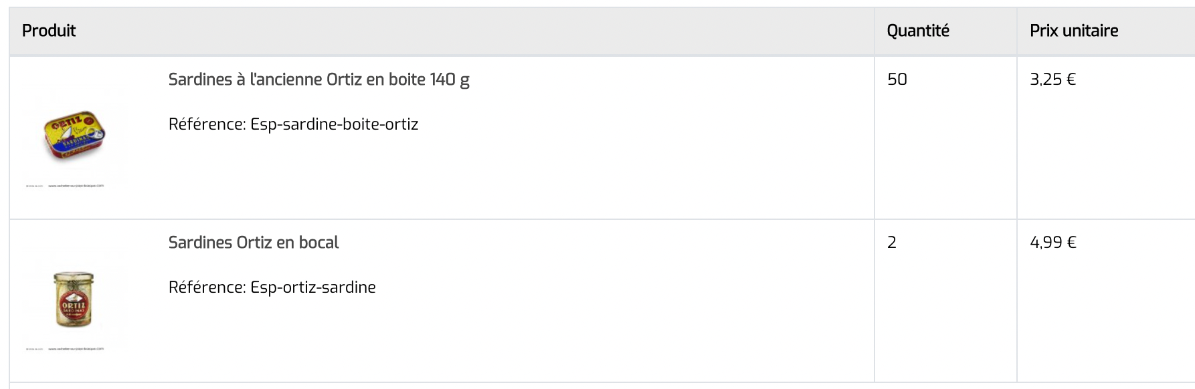
Task: Open Sardines à l'ancienne Ortiz en boite product
Action: point(318,80)
